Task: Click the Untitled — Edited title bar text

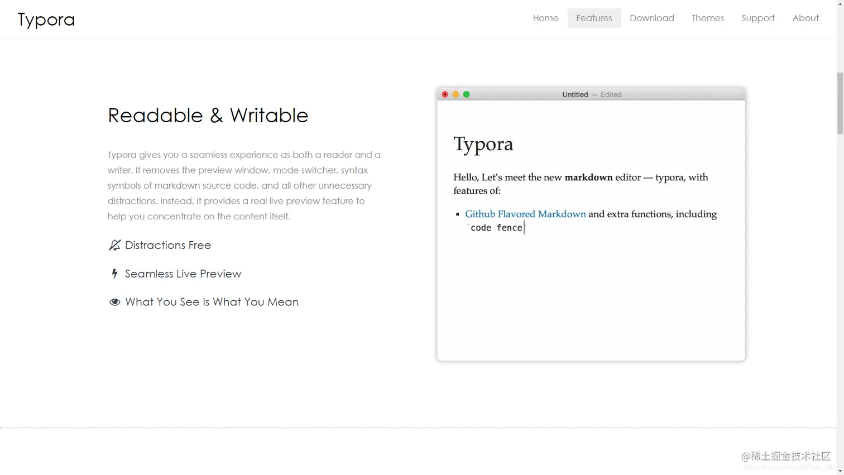Action: 592,94
